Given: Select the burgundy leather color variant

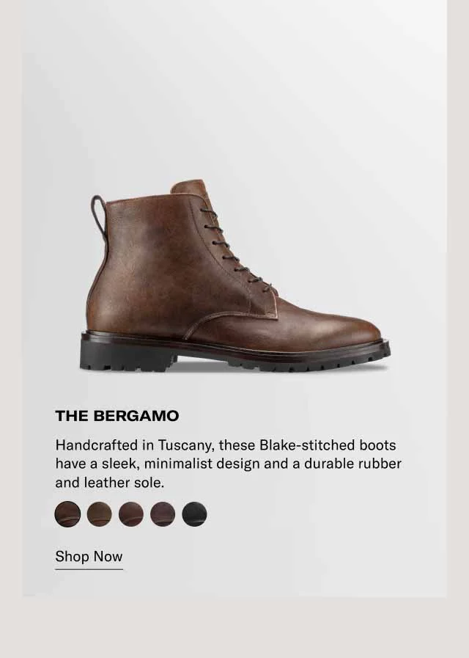Looking at the screenshot, I should pos(160,513).
